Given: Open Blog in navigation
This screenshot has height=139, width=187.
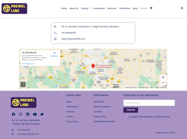Looking at the screenshot, I should [135, 8].
